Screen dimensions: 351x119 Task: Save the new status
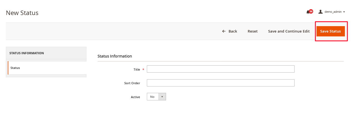(330, 31)
